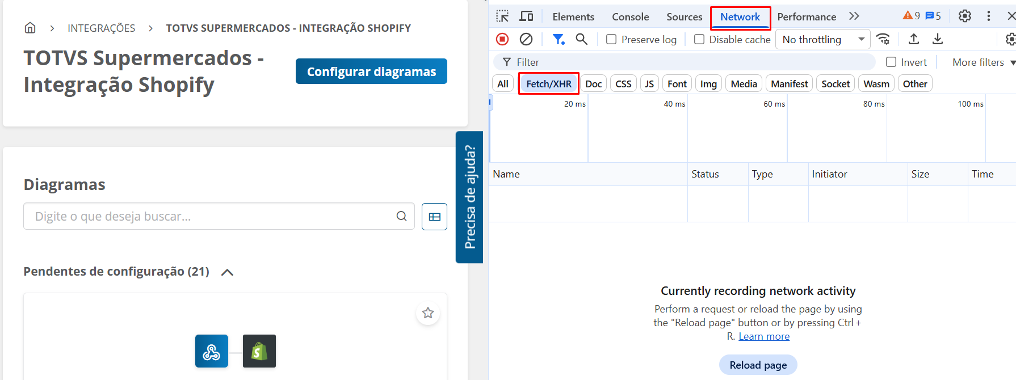The height and width of the screenshot is (380, 1016).
Task: Filter requests by CSS
Action: (623, 83)
